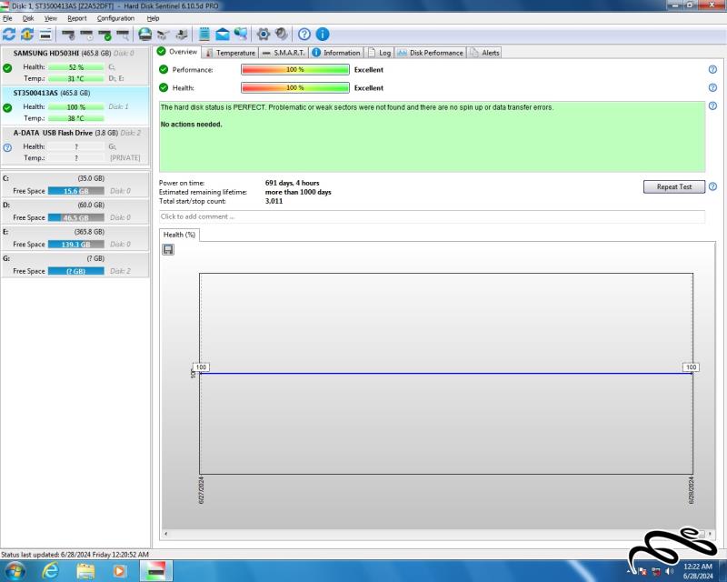This screenshot has width=727, height=582.
Task: Switch to the Information tab
Action: (336, 53)
